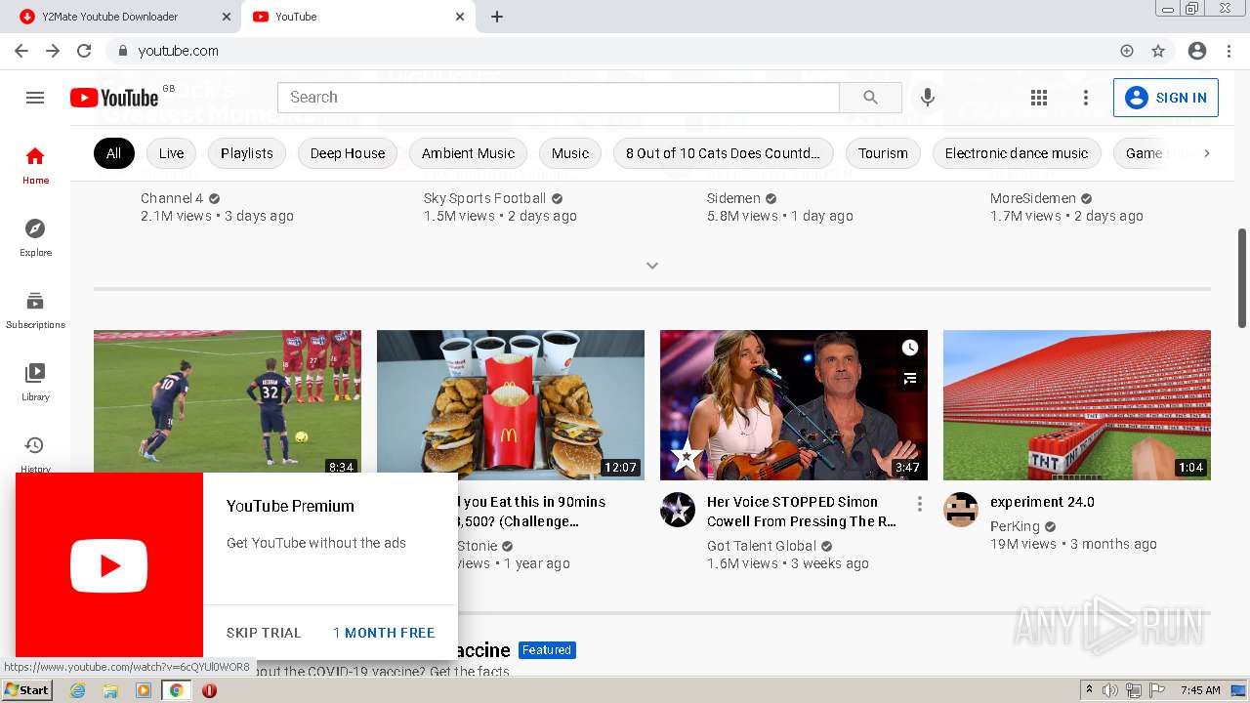Open a new browser tab
Image resolution: width=1250 pixels, height=703 pixels.
[x=497, y=17]
